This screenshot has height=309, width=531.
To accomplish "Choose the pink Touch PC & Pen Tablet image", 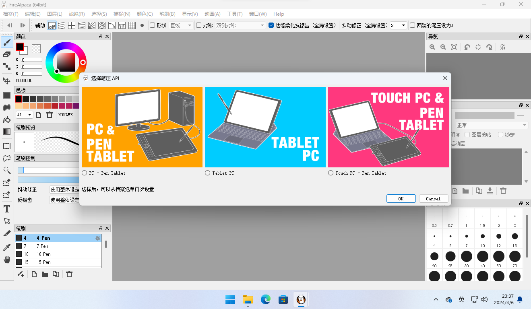I will pos(388,127).
